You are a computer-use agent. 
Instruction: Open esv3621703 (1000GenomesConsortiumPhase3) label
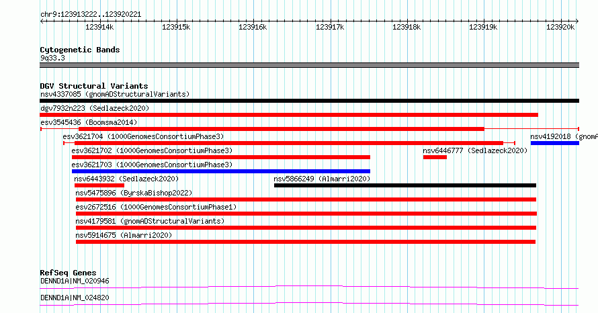[152, 165]
